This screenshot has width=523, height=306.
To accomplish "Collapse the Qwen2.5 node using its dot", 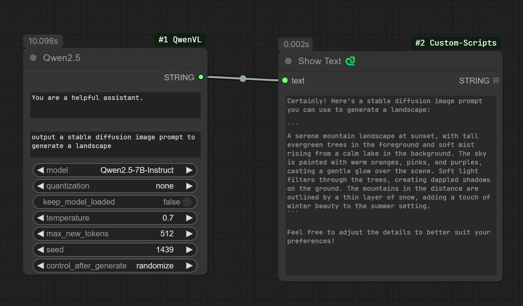I will 33,58.
